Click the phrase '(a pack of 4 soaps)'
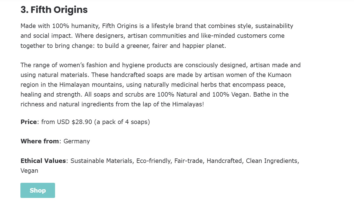Screen dimensions: 354x201 122,122
